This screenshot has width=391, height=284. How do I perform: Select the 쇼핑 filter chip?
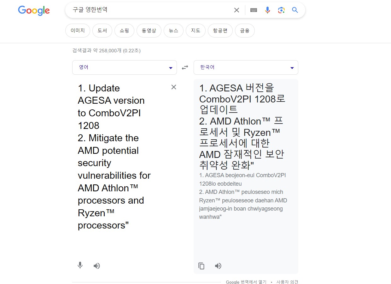(x=124, y=31)
